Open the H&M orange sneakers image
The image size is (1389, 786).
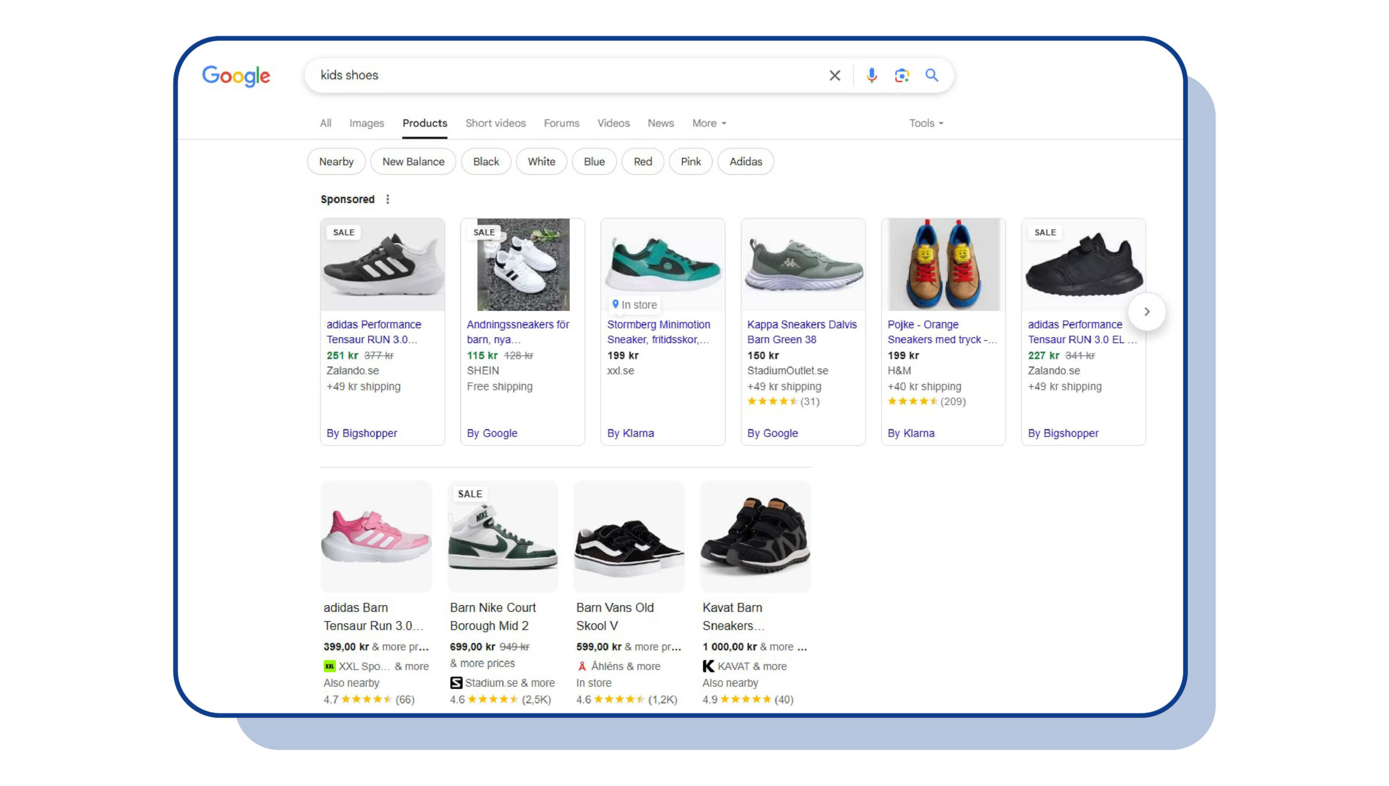click(x=944, y=264)
